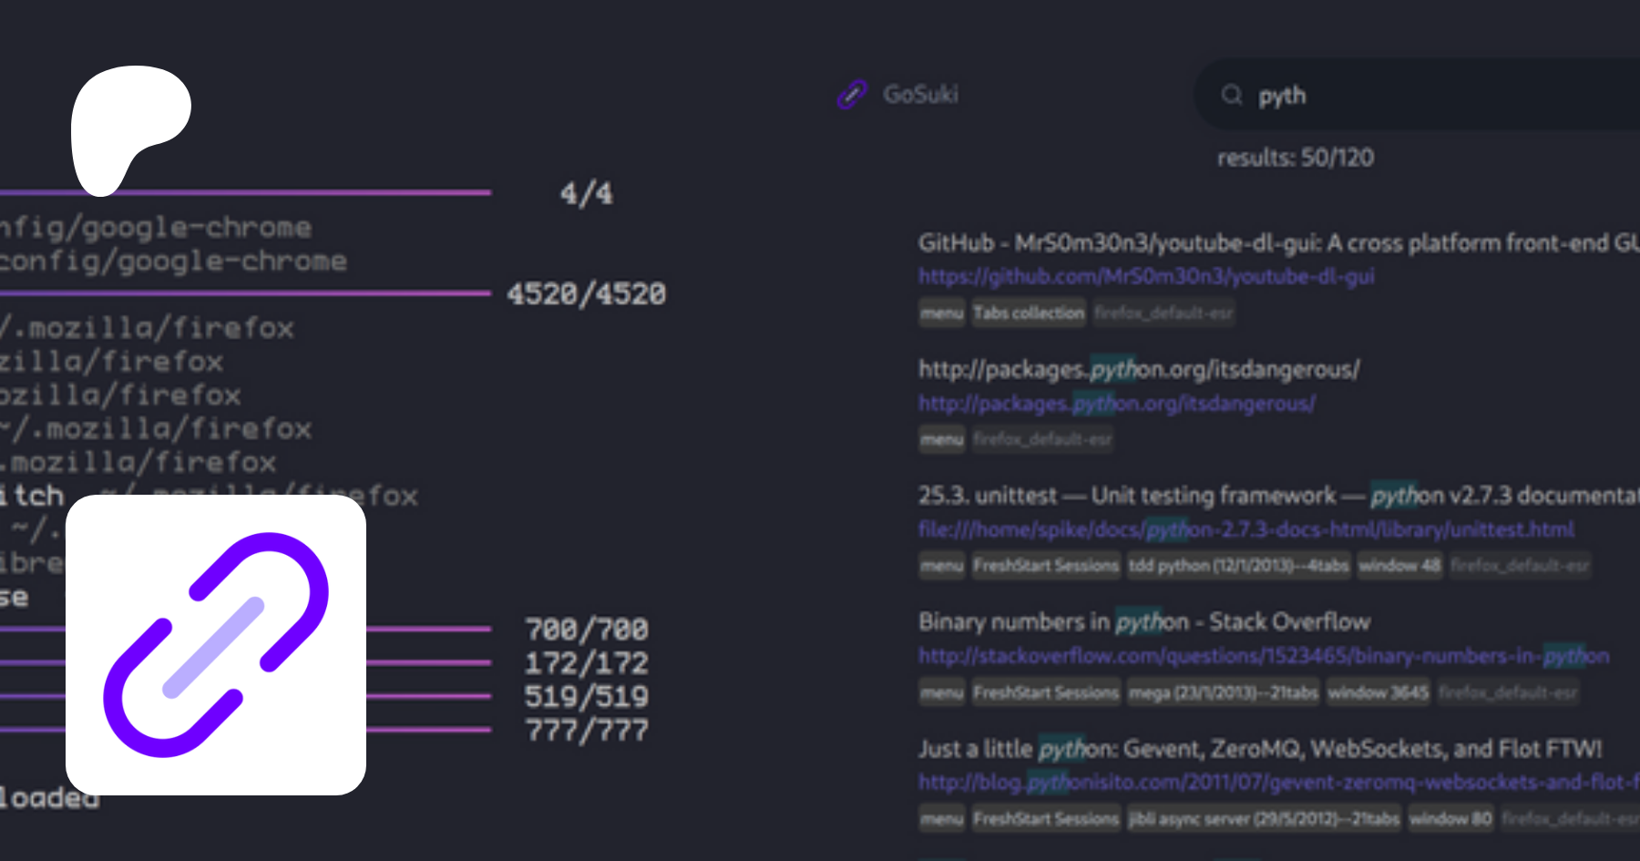Click the search magnifier icon
Image resolution: width=1640 pixels, height=861 pixels.
click(x=1232, y=95)
